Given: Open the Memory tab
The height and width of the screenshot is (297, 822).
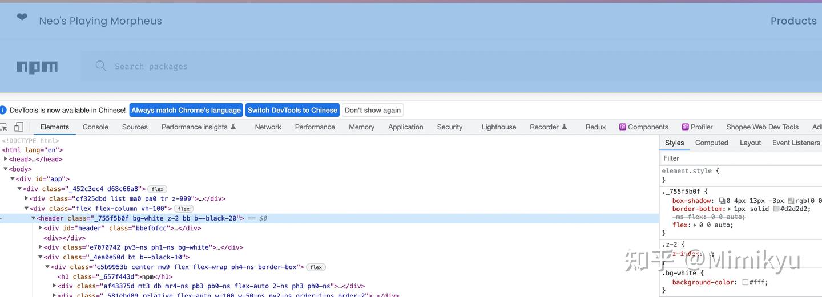Looking at the screenshot, I should [x=362, y=127].
